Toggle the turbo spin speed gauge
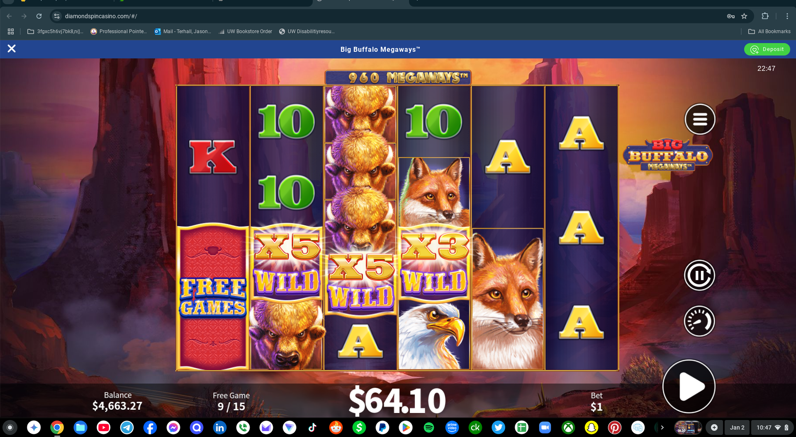This screenshot has width=796, height=437. [x=699, y=321]
